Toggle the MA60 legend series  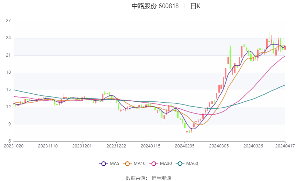187,164
